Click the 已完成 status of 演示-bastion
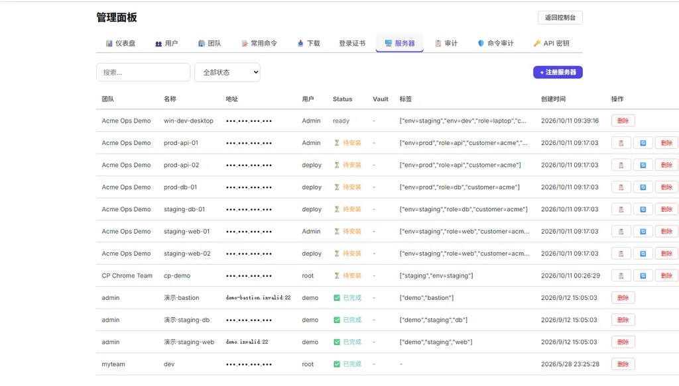Screen dimensions: 679x386 tap(347, 298)
